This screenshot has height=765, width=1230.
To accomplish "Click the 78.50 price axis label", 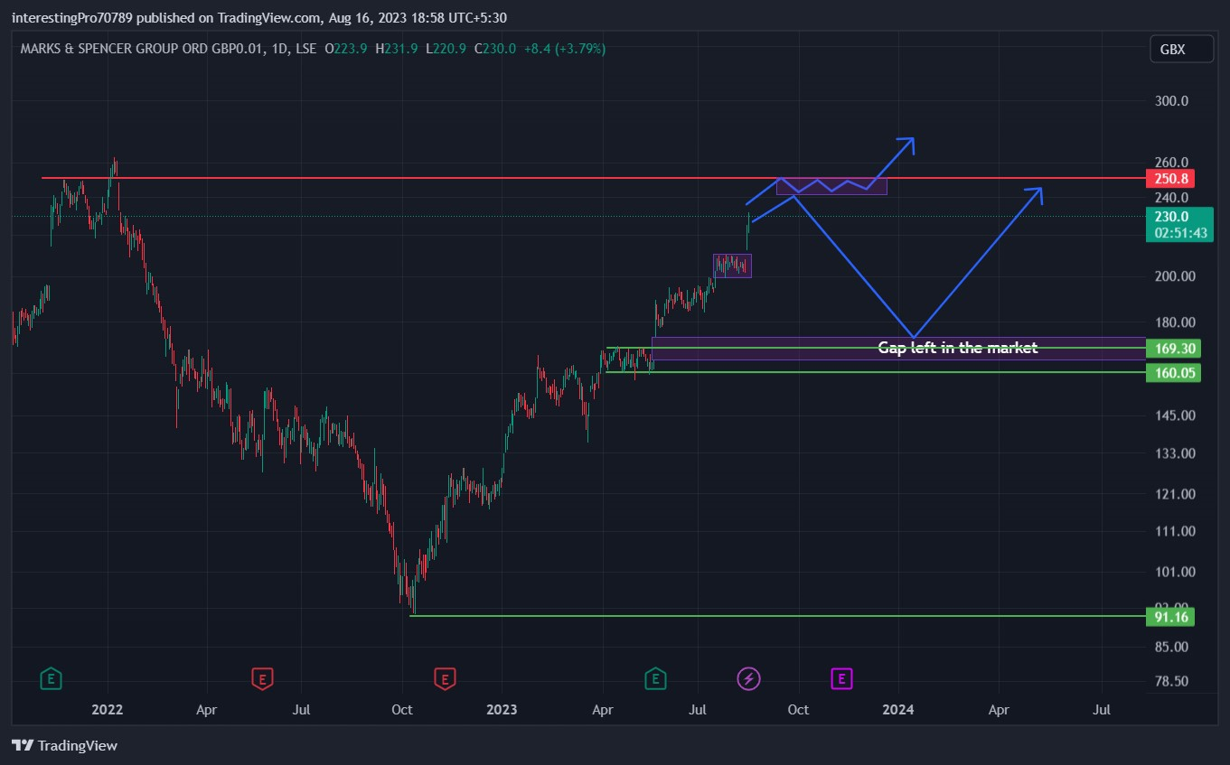I will pos(1172,682).
